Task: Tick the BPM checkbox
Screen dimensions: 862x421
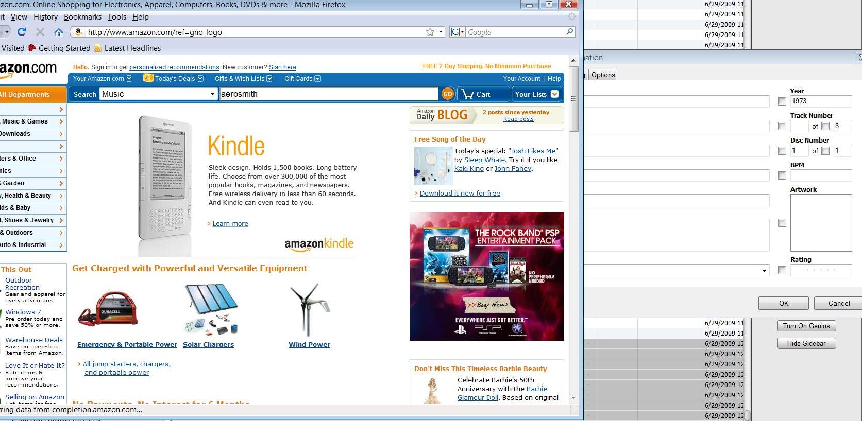Action: [x=782, y=176]
